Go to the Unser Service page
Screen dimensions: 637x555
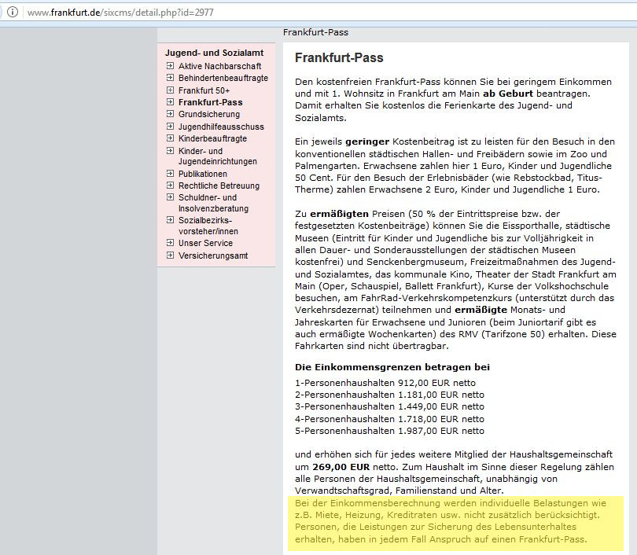click(x=205, y=243)
